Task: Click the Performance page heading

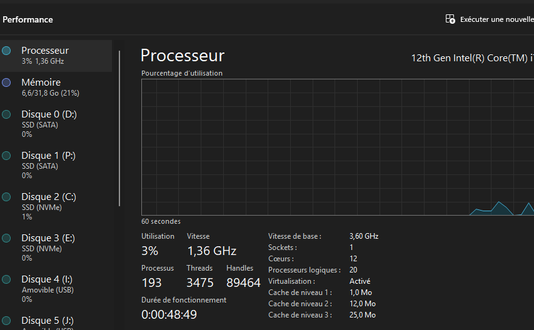Action: click(x=28, y=19)
